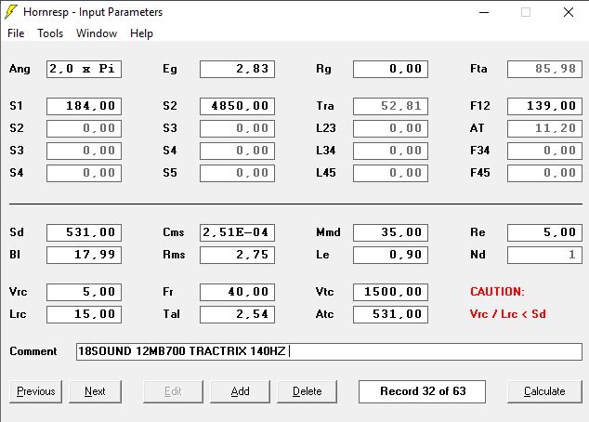Click the Nd field showing 1
Image resolution: width=589 pixels, height=422 pixels.
(x=544, y=256)
